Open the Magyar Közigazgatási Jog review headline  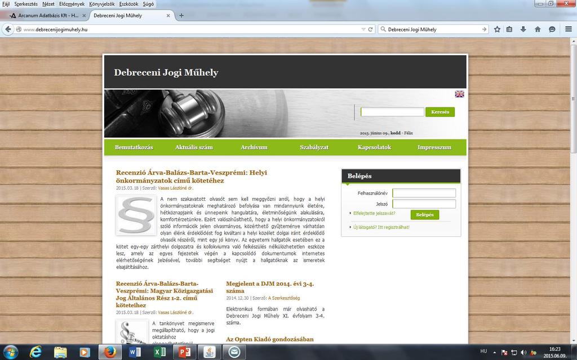click(x=165, y=294)
